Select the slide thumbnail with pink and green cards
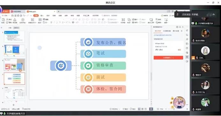This screenshot has height=116, width=221. tap(15, 65)
